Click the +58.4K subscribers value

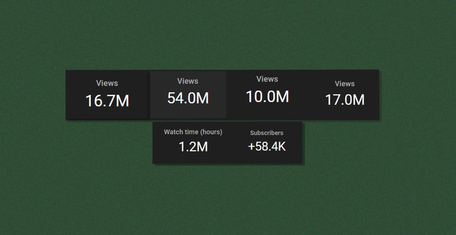click(x=267, y=147)
